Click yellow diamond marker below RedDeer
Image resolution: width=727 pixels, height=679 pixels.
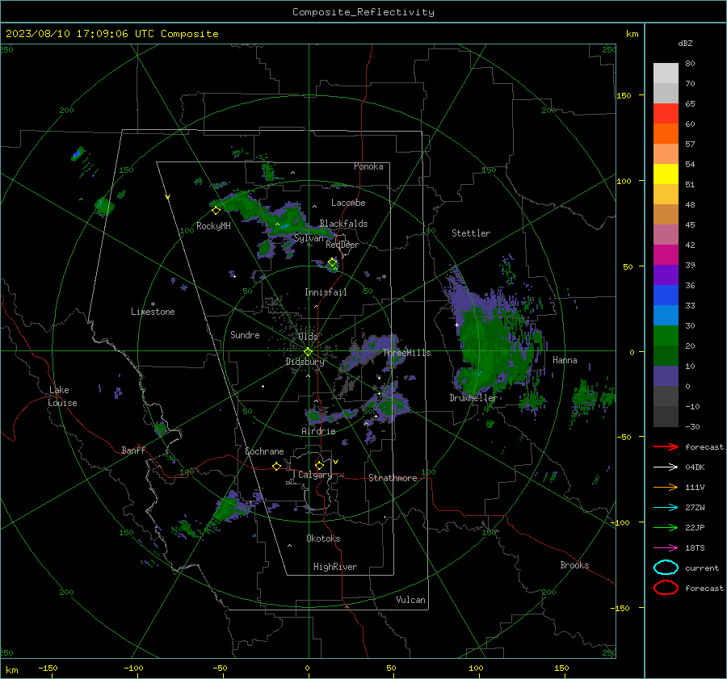[333, 262]
